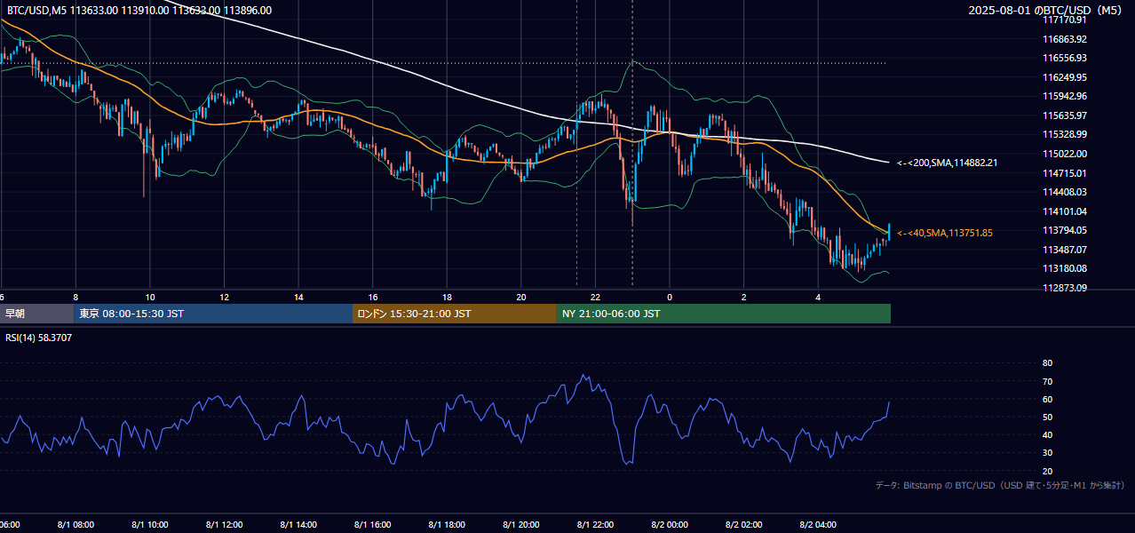
Task: Click the 8/1 16:00 date label
Action: pyautogui.click(x=372, y=525)
